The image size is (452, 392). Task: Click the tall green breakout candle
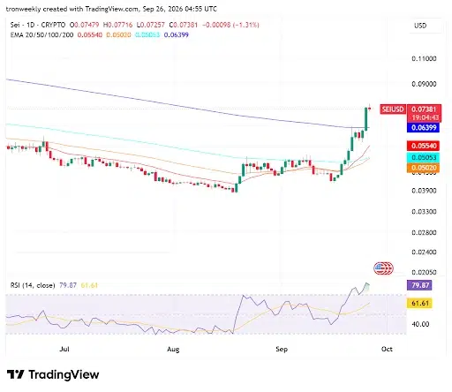tap(366, 119)
